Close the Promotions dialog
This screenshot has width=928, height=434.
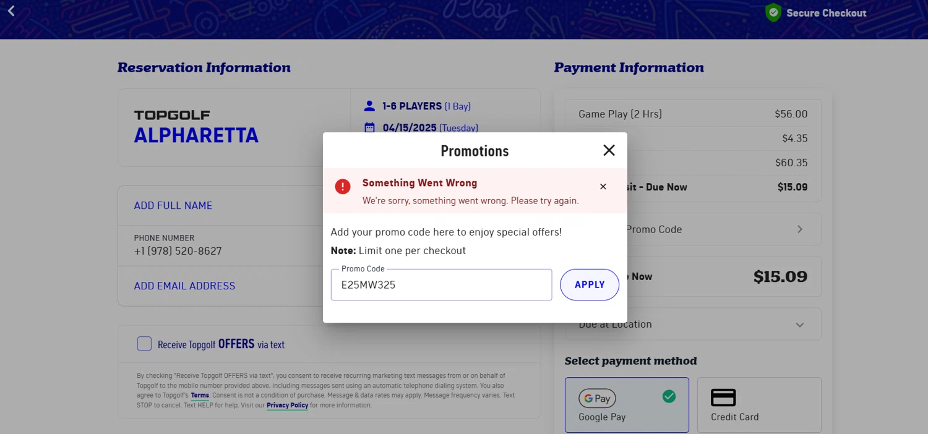click(x=609, y=150)
